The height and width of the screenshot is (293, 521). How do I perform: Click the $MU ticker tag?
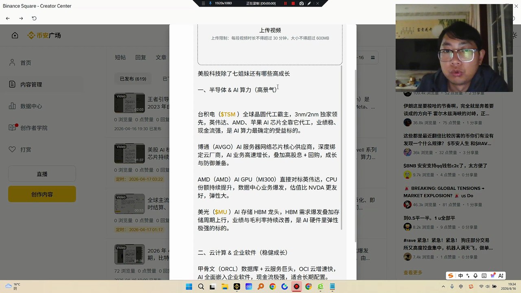point(221,212)
